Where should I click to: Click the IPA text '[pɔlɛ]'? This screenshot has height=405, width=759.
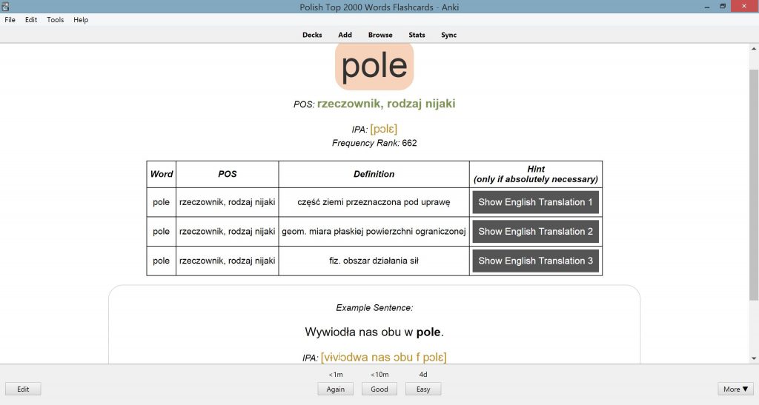pyautogui.click(x=384, y=129)
